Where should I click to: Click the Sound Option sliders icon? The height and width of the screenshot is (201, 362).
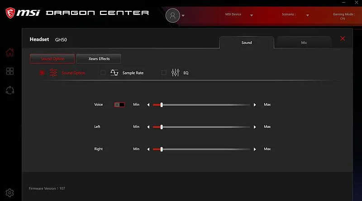point(53,73)
